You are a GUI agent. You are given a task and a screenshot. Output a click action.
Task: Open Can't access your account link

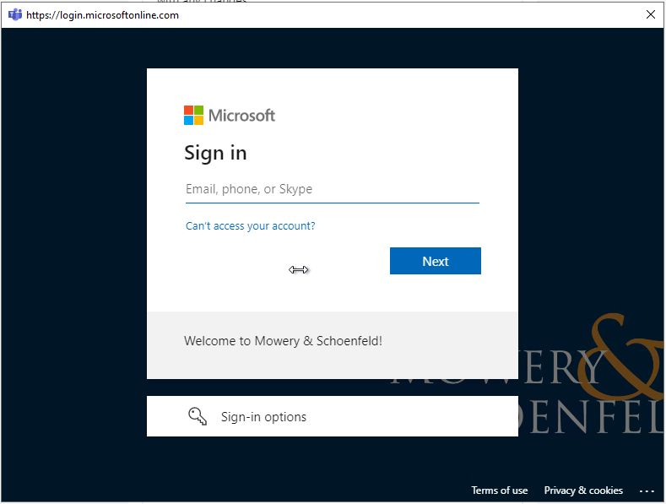[250, 226]
